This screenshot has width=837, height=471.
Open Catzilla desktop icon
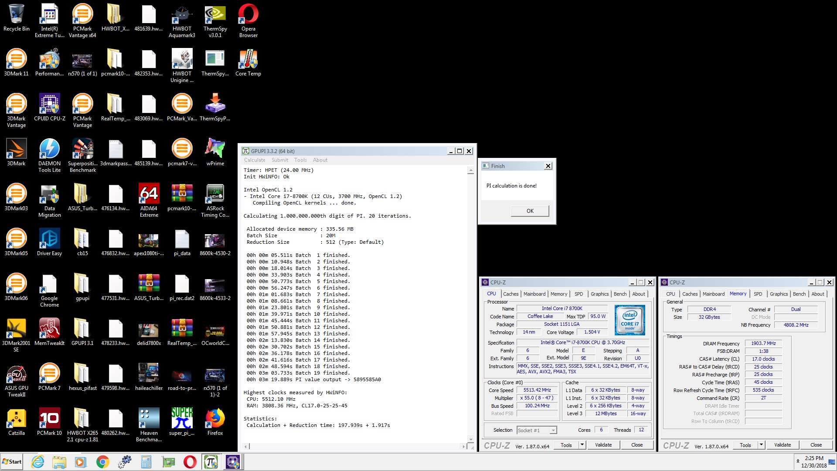[x=17, y=422]
